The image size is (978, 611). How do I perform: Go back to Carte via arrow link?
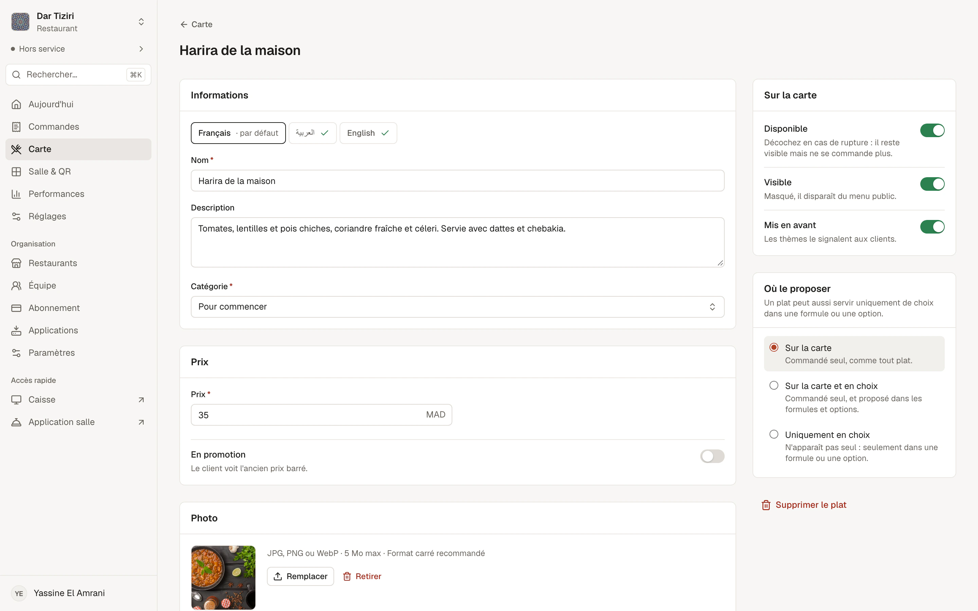[196, 24]
